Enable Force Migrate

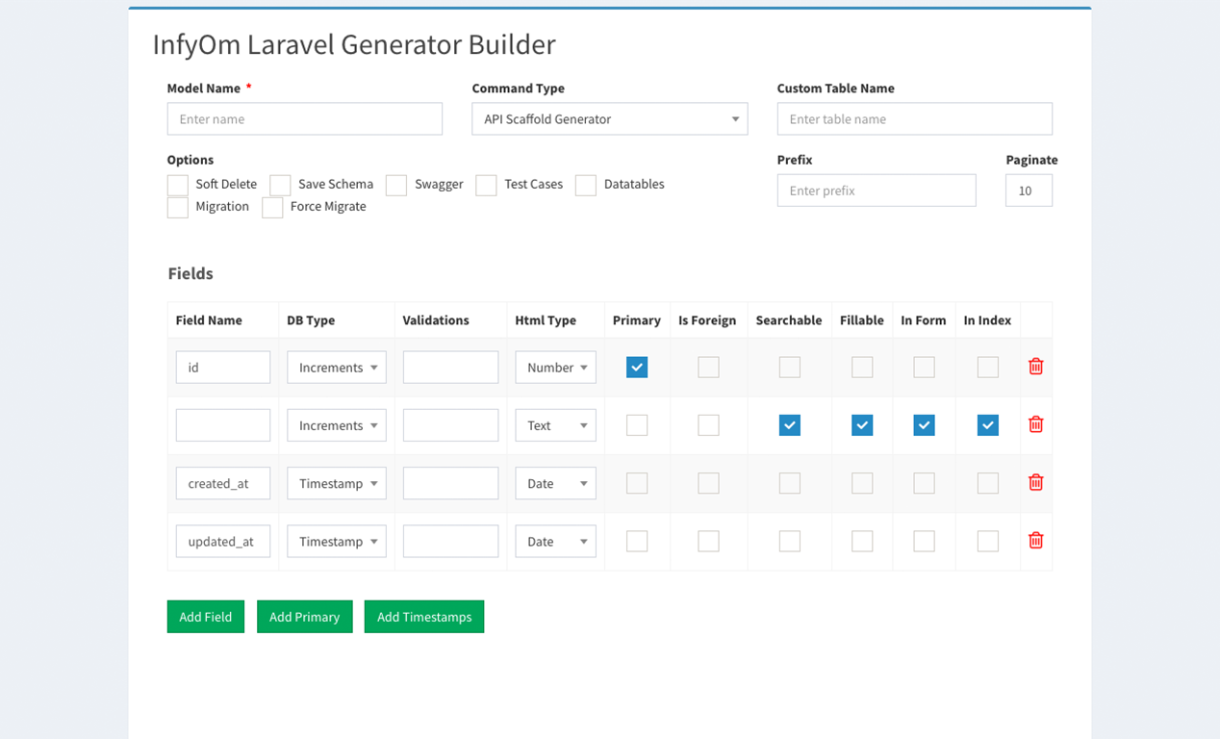pyautogui.click(x=272, y=207)
